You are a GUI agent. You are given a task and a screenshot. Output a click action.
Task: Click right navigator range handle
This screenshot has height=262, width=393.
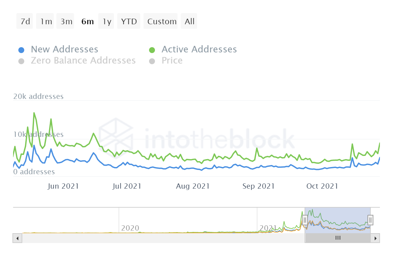pos(370,220)
